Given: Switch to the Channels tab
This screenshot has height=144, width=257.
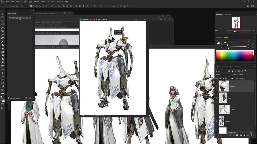Looking at the screenshot, I should click(x=225, y=67).
